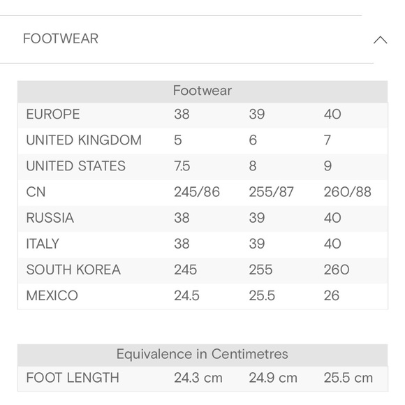This screenshot has width=405, height=405.
Task: Select South Korea size 245 cell
Action: [186, 270]
